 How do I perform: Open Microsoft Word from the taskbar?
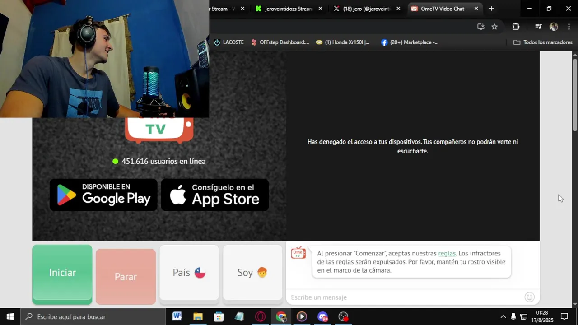tap(177, 317)
